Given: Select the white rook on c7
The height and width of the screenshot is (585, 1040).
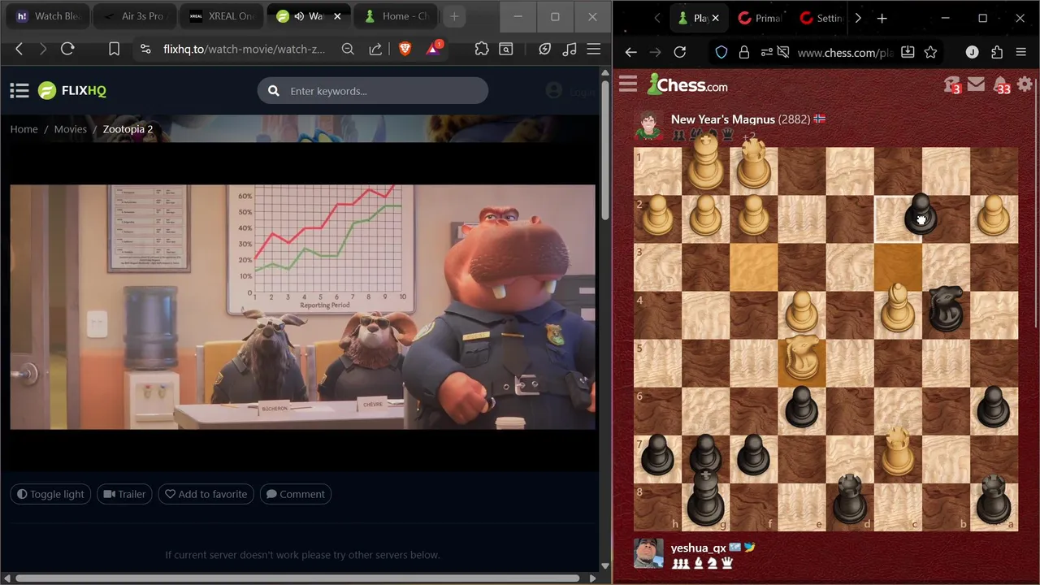Looking at the screenshot, I should point(898,453).
